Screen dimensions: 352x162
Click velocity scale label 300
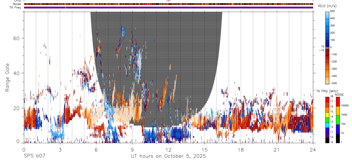tap(333, 25)
